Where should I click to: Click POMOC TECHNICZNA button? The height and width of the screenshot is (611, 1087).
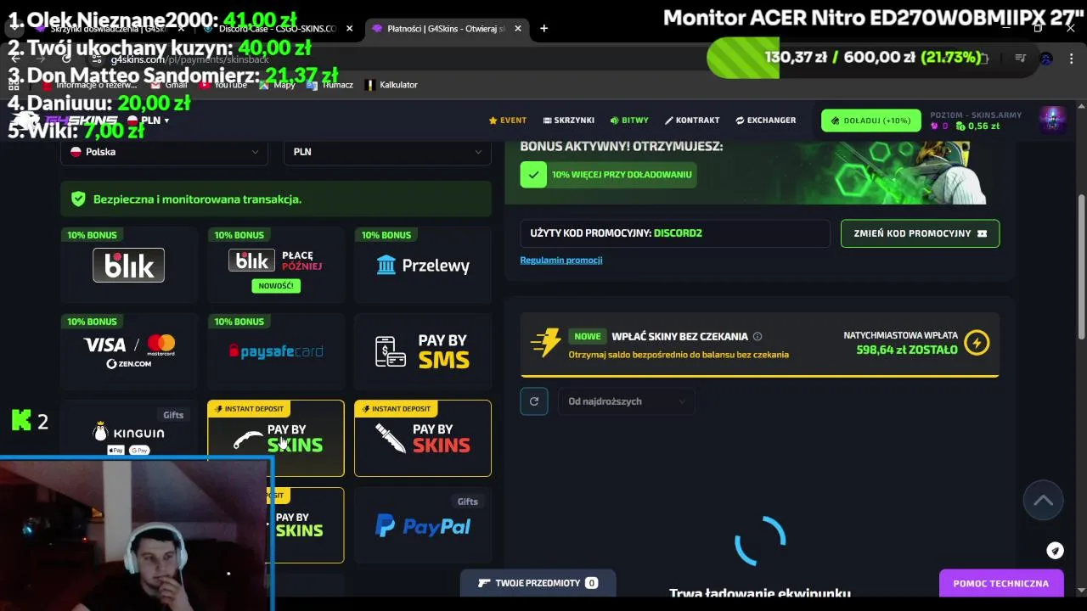point(1001,584)
